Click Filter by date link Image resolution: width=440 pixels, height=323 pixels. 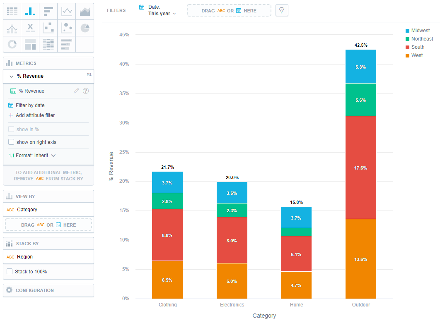[30, 105]
